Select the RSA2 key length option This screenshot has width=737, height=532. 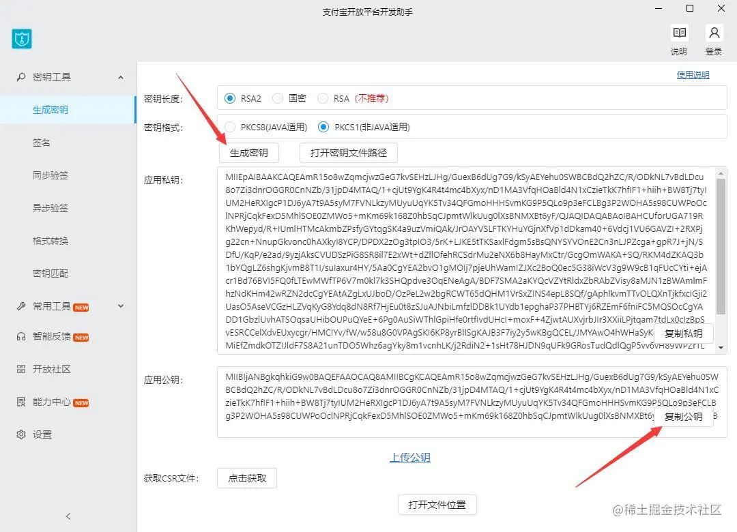coord(230,98)
